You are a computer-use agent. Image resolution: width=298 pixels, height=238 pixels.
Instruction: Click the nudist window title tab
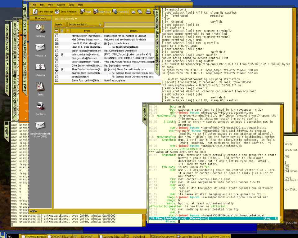click(x=7, y=131)
